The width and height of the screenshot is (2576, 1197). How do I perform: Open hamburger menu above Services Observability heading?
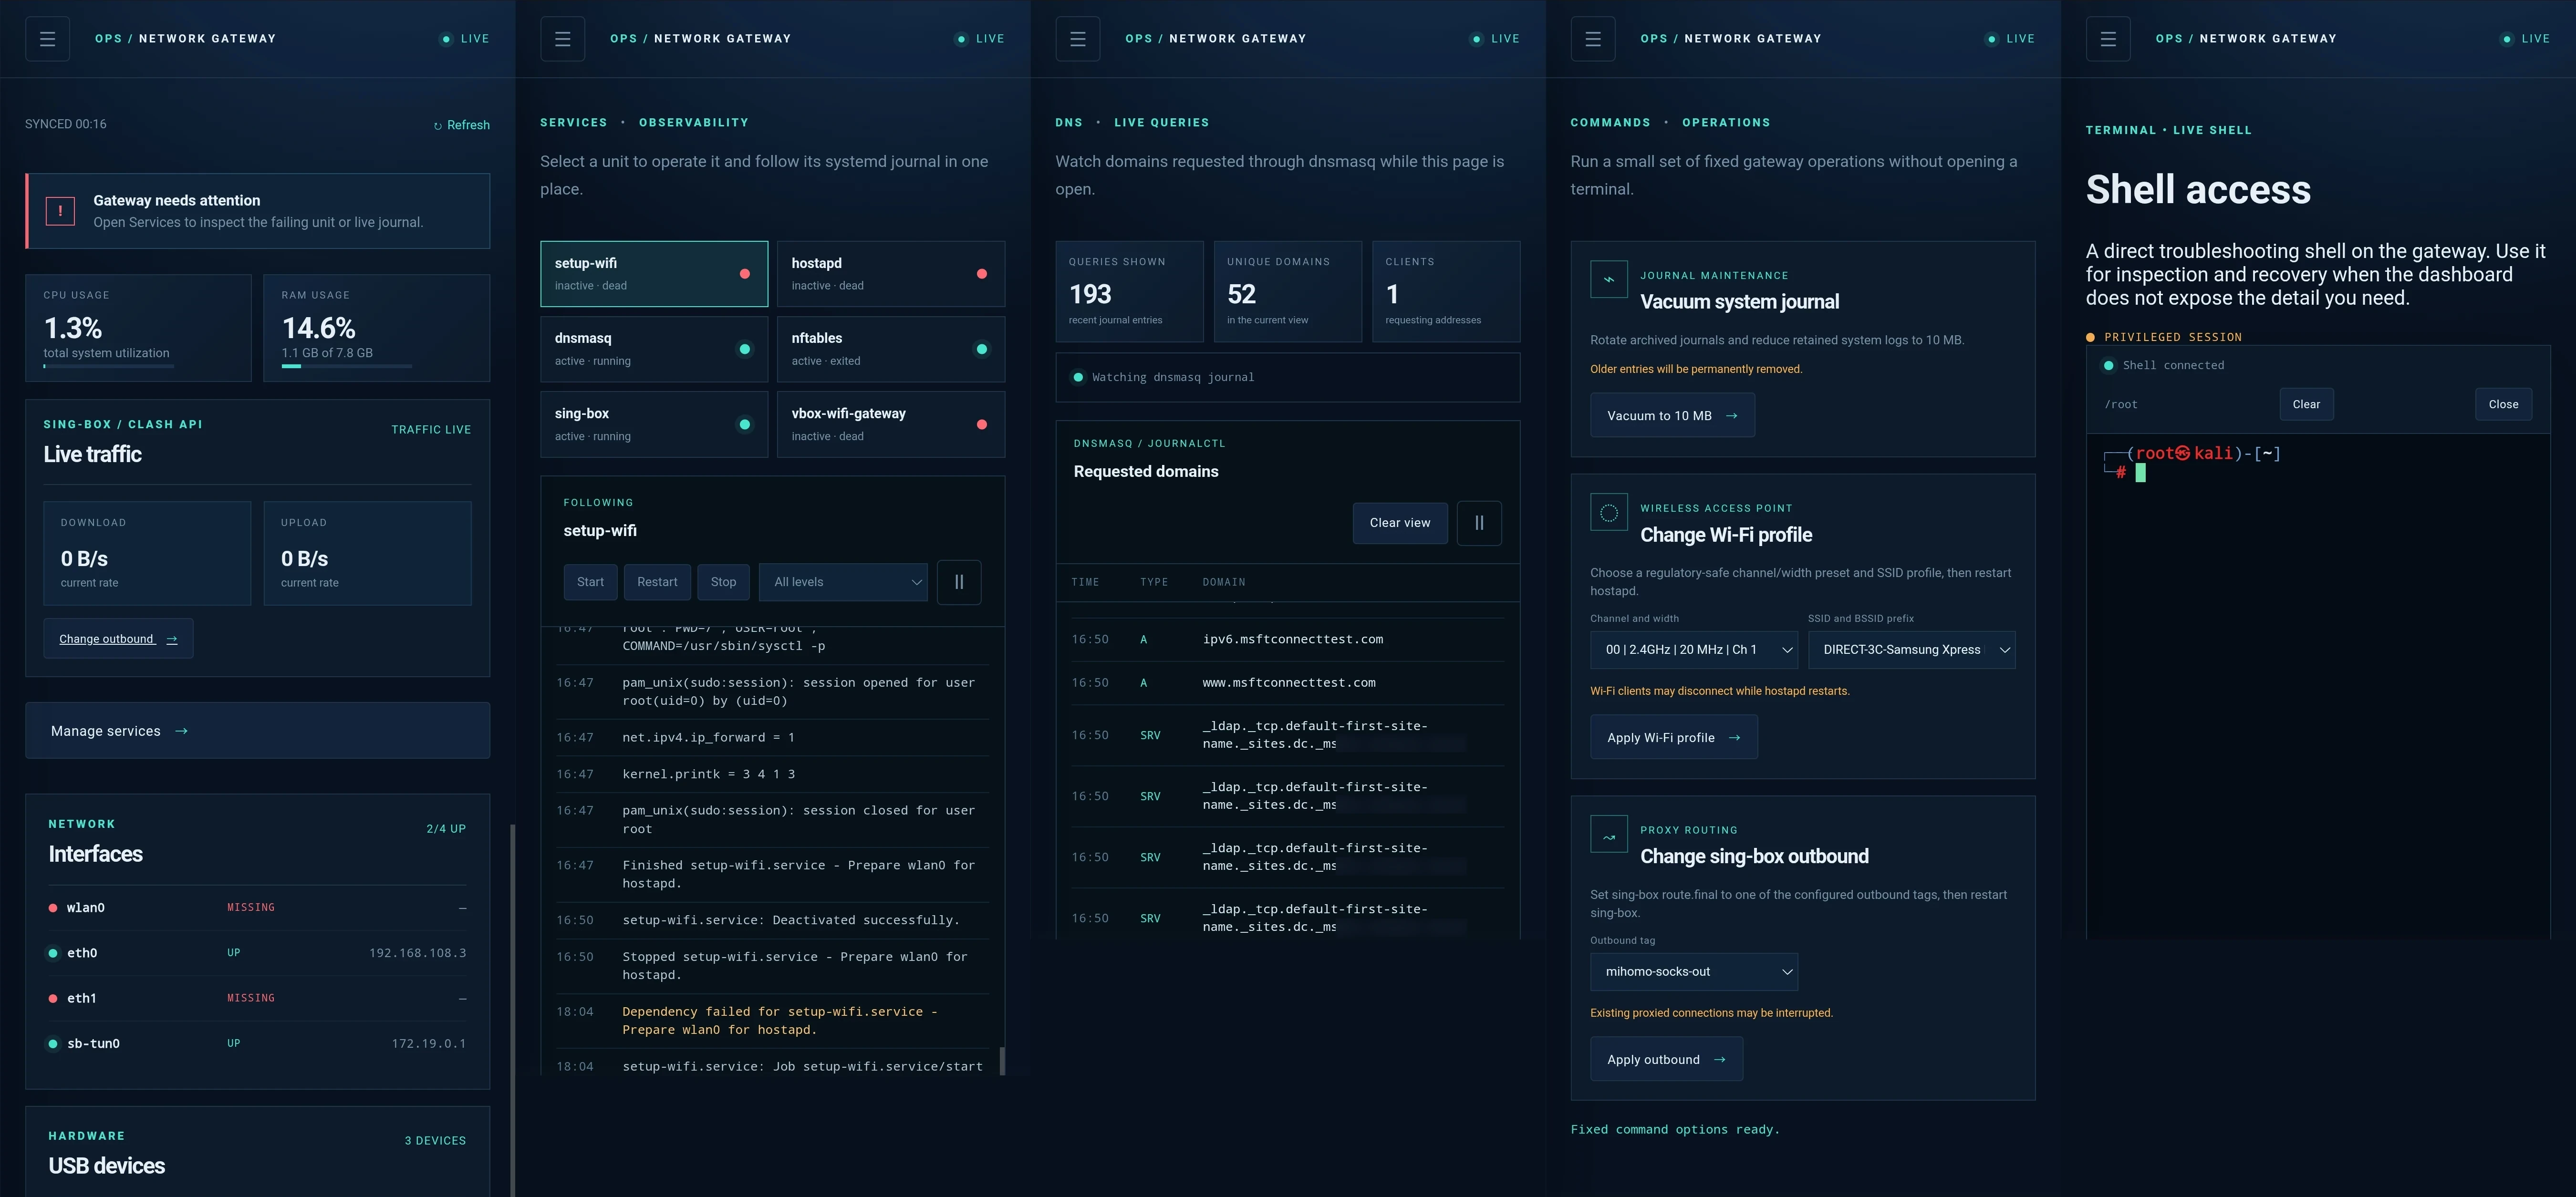(x=562, y=39)
